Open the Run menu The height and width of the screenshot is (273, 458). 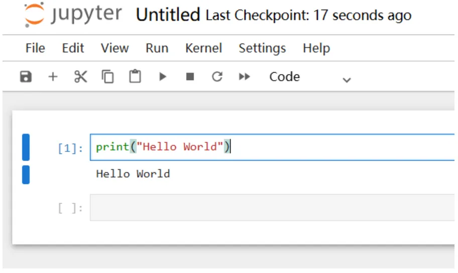[x=157, y=48]
